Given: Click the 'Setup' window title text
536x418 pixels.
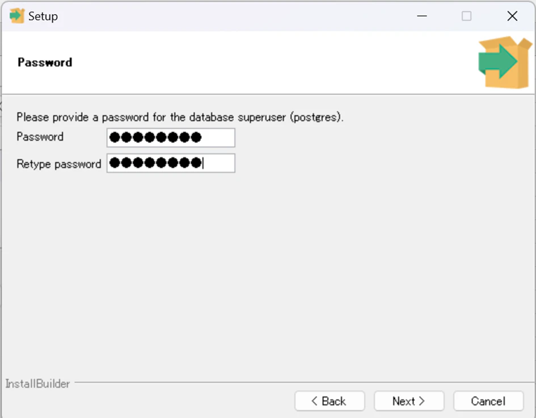Looking at the screenshot, I should (x=43, y=16).
